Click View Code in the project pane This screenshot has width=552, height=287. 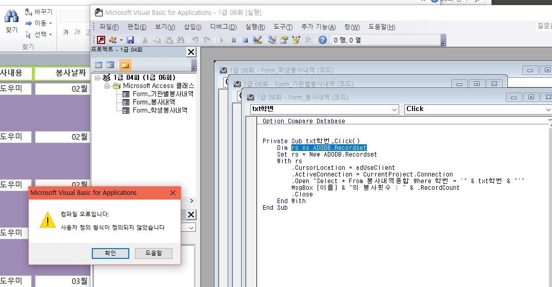coord(99,65)
